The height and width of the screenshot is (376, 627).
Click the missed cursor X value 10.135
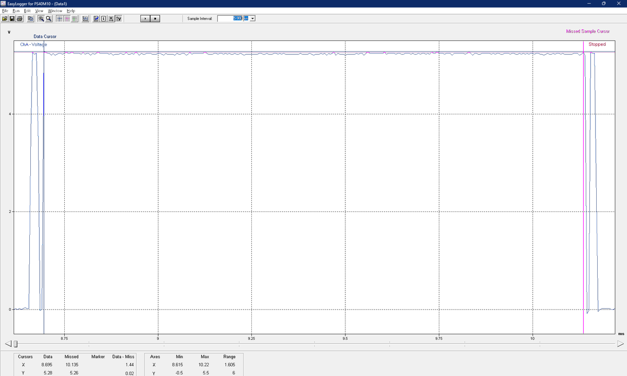pos(72,364)
